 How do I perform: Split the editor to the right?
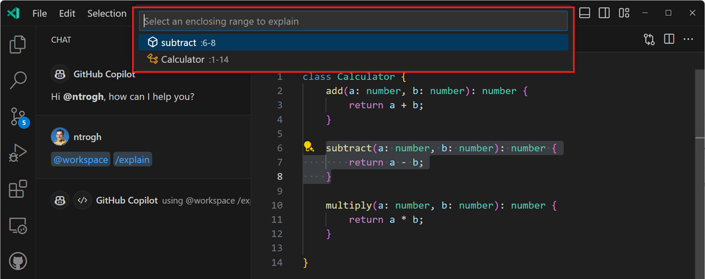click(669, 39)
